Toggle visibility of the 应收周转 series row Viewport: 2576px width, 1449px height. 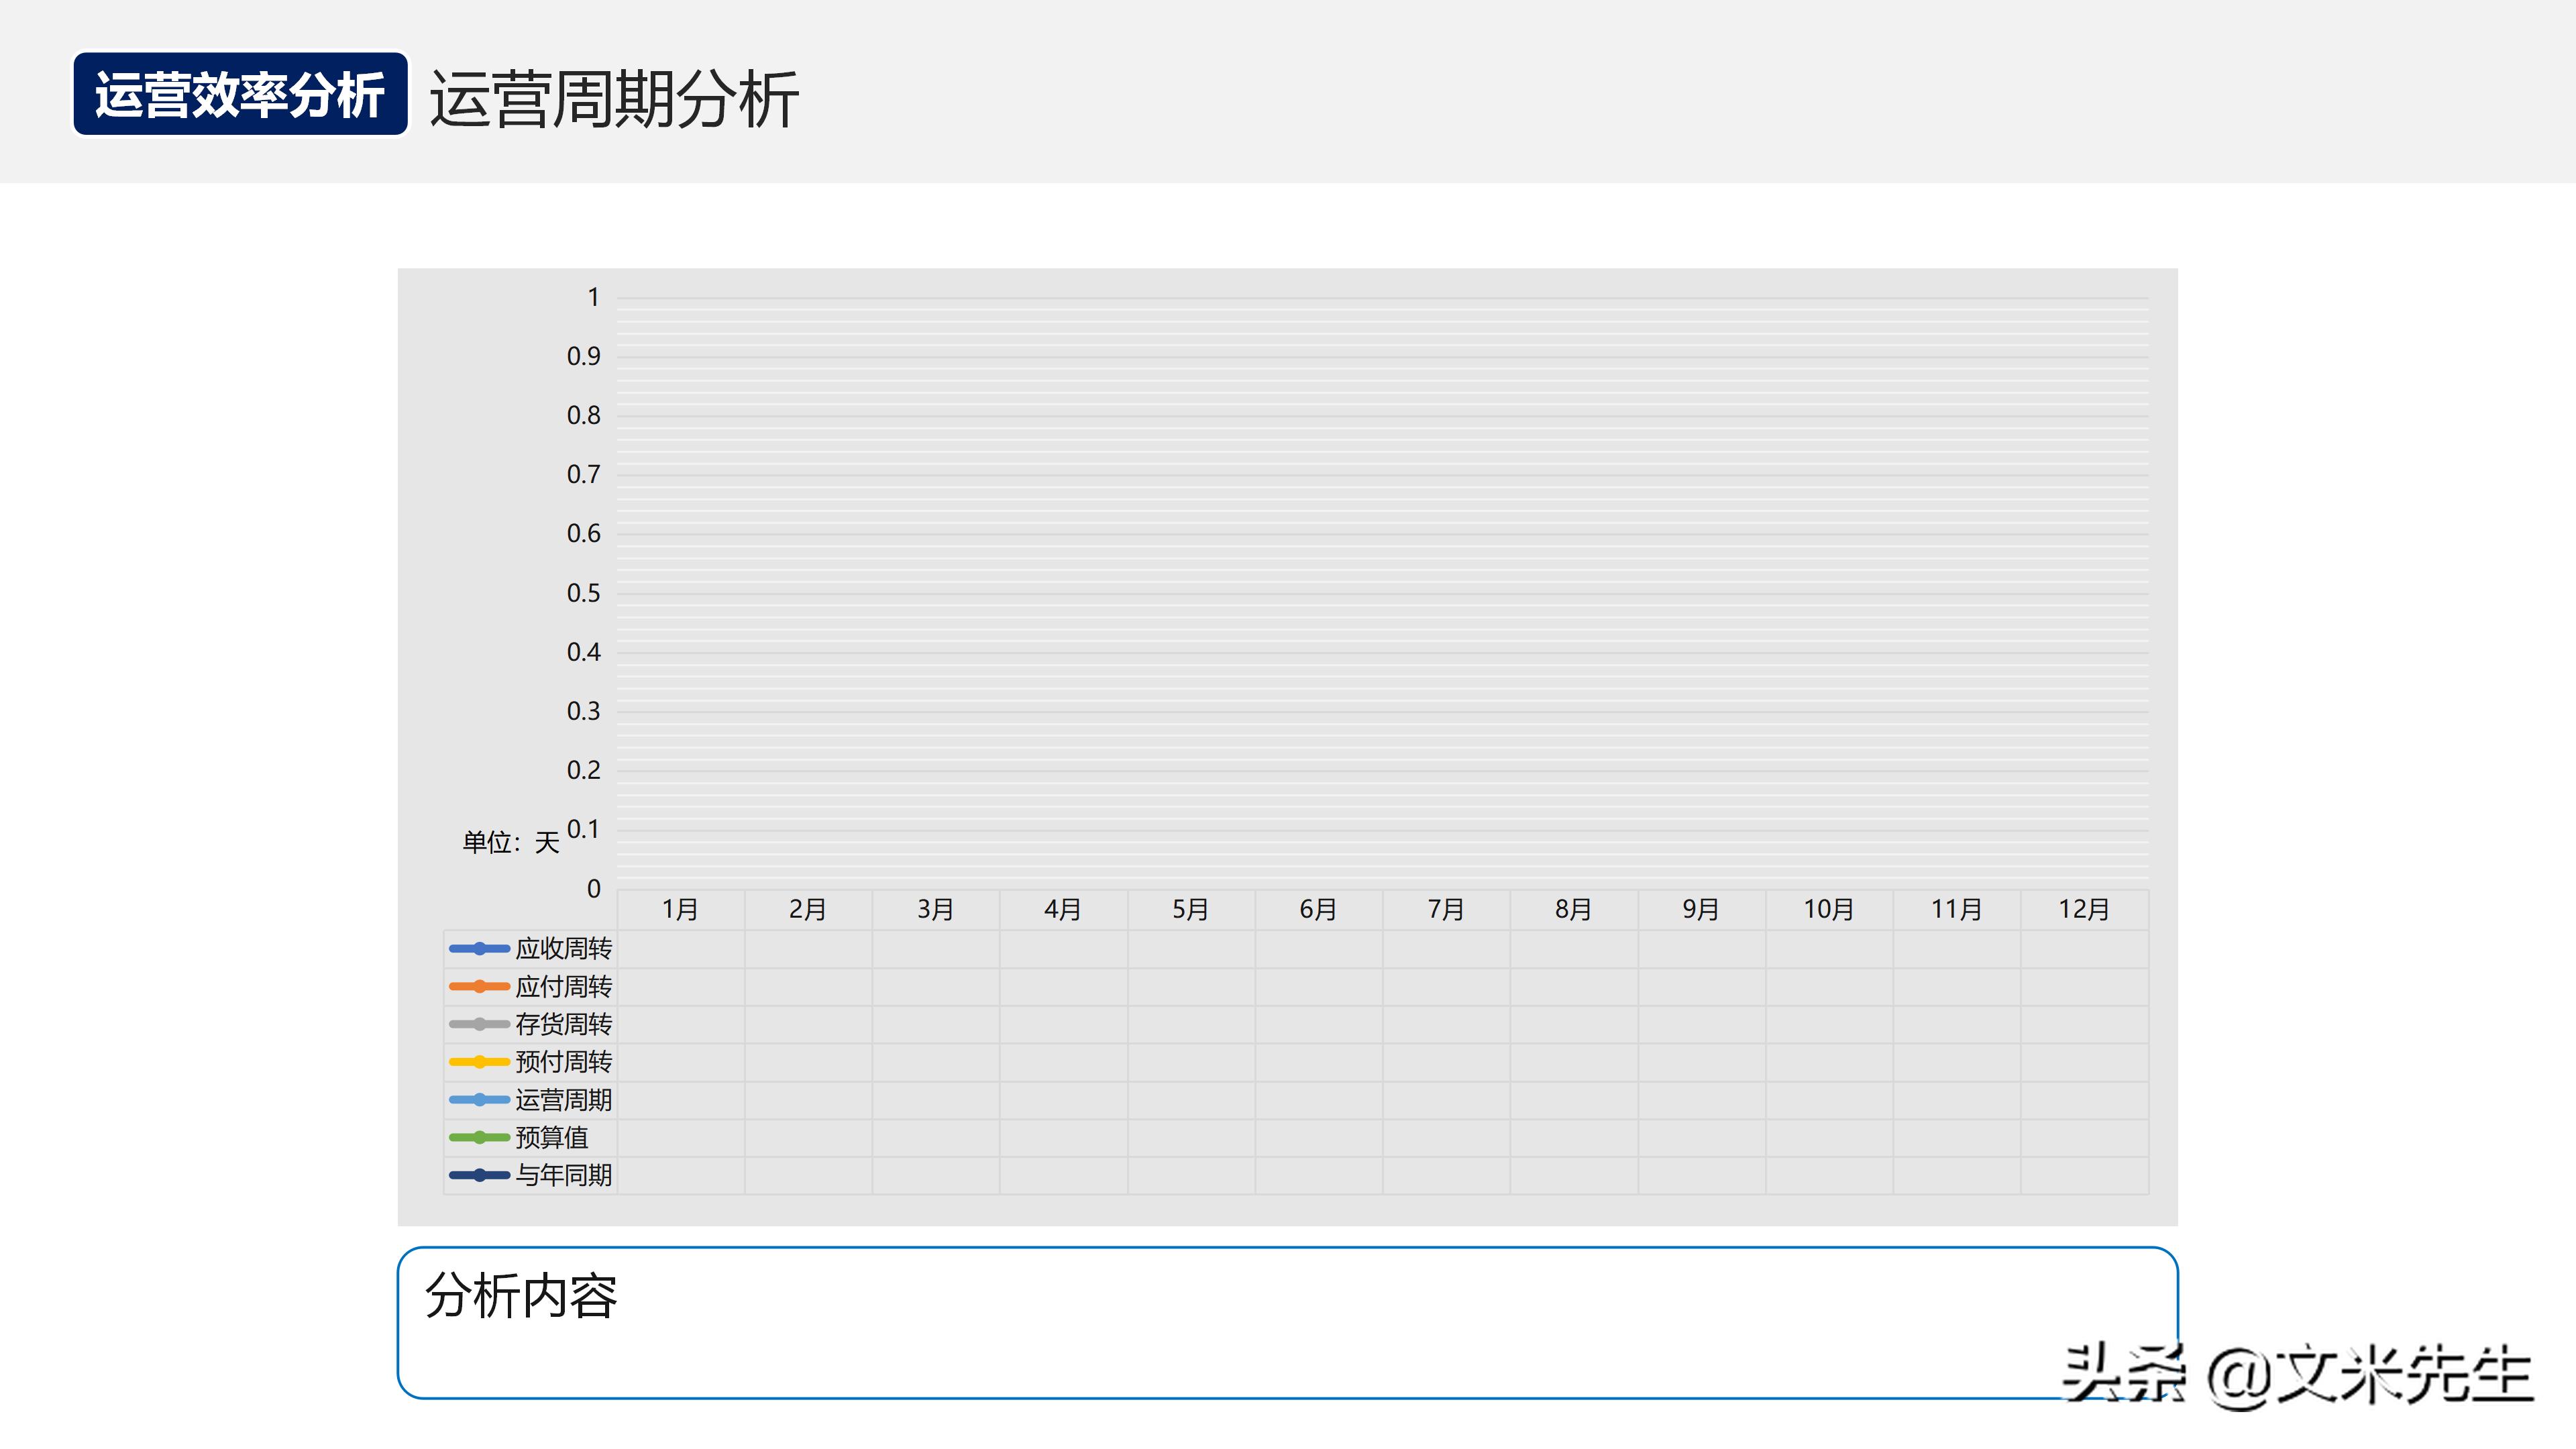564,948
